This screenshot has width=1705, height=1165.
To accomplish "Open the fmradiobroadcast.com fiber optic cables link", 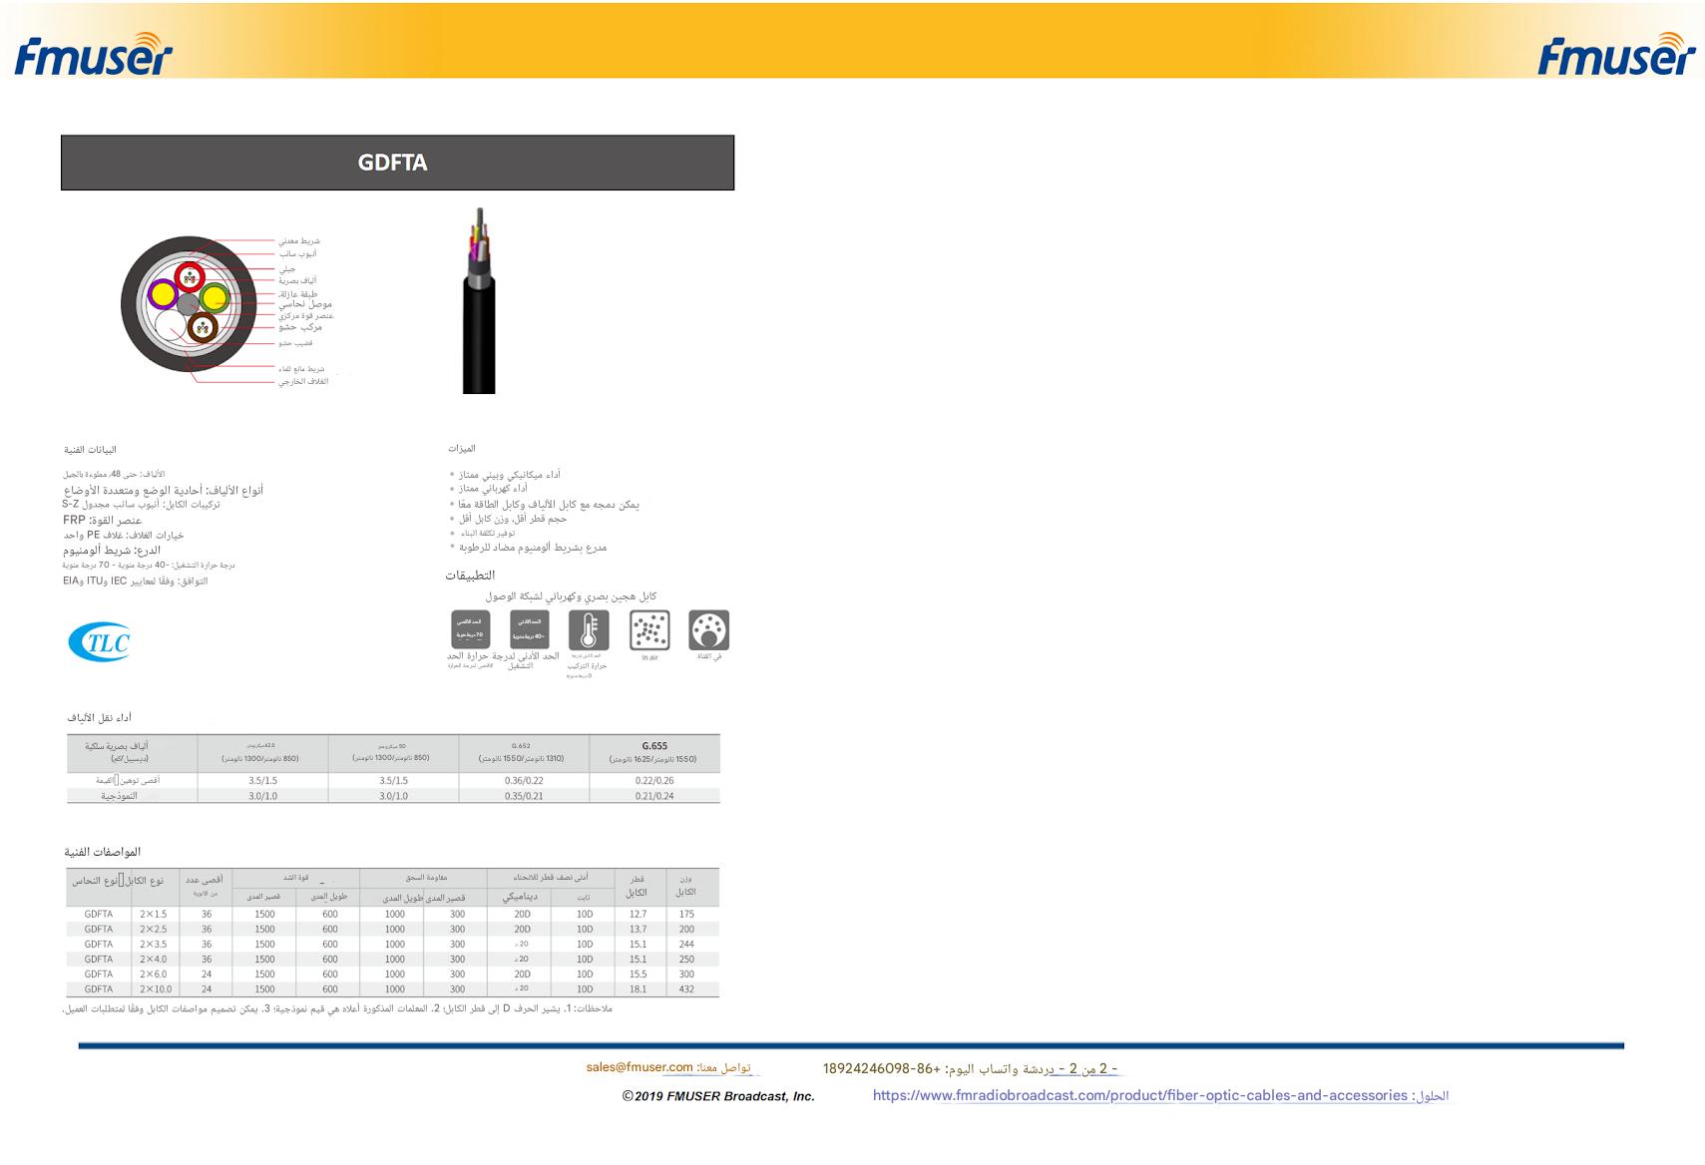I will 1139,1095.
